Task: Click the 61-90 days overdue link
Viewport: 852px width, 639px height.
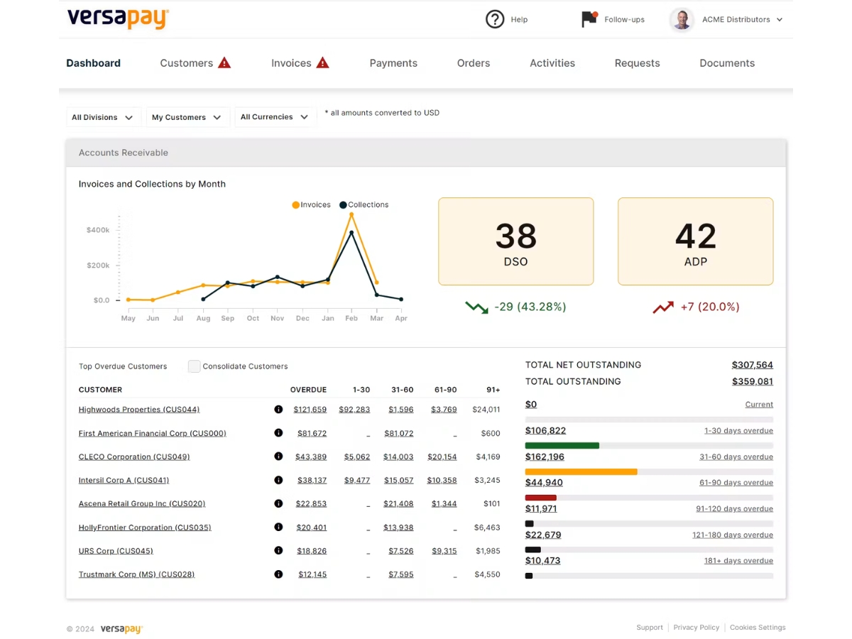Action: point(736,482)
